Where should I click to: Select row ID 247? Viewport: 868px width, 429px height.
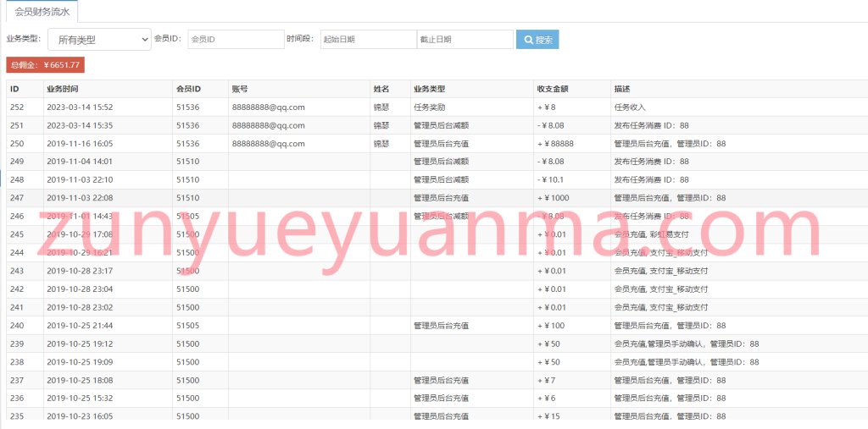tap(17, 198)
